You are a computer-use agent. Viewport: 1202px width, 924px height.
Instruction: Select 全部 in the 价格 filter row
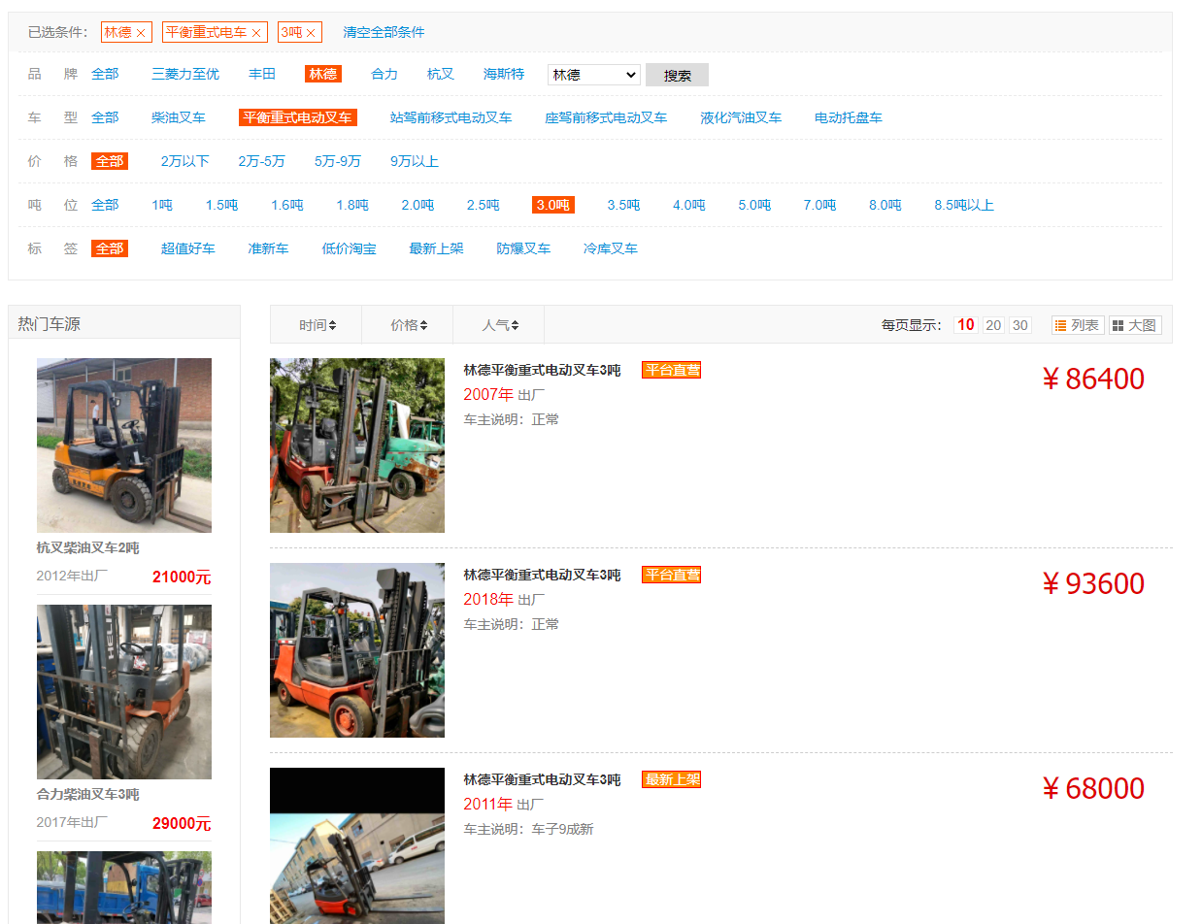[x=110, y=161]
